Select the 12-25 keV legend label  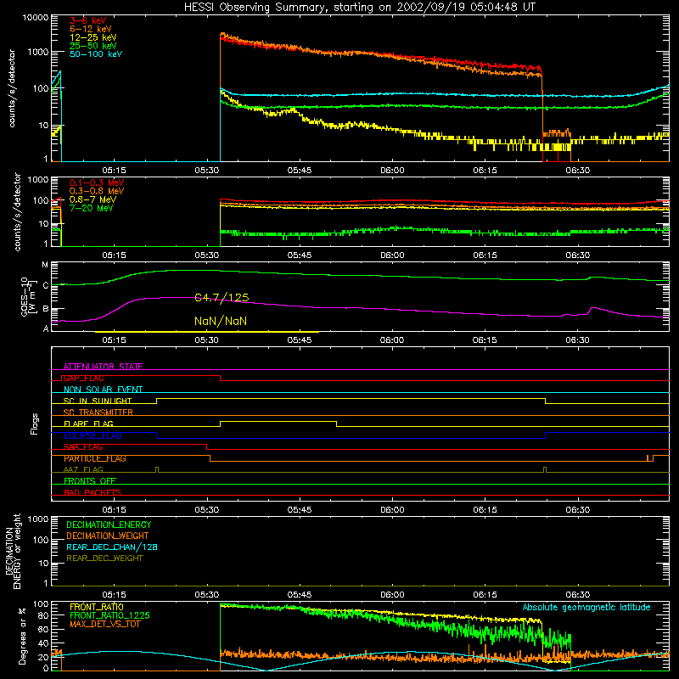pos(93,37)
